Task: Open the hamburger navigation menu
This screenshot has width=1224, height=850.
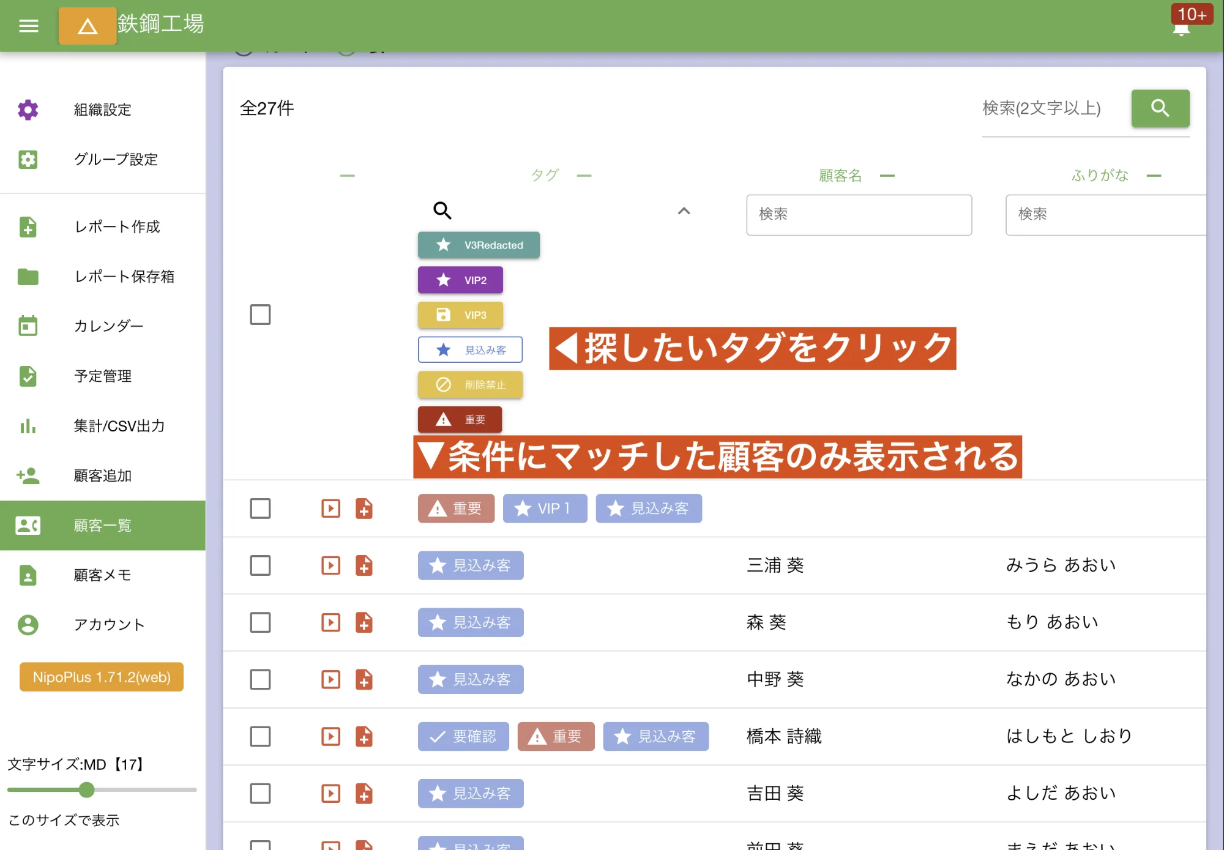Action: (28, 26)
